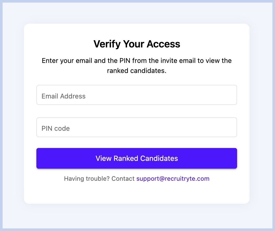Image resolution: width=275 pixels, height=231 pixels.
Task: Click the word 'Access' in the title
Action: coord(164,44)
